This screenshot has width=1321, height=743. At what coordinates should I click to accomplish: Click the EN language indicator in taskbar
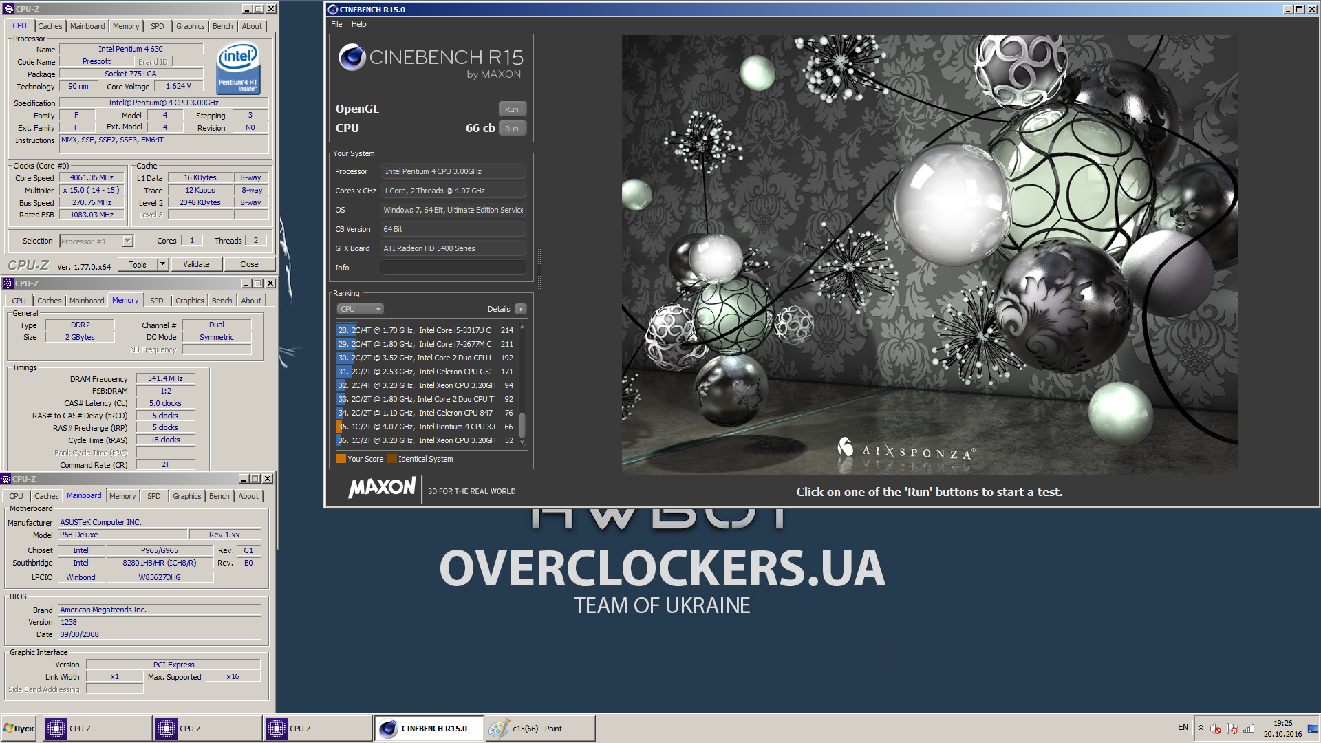pos(1183,727)
